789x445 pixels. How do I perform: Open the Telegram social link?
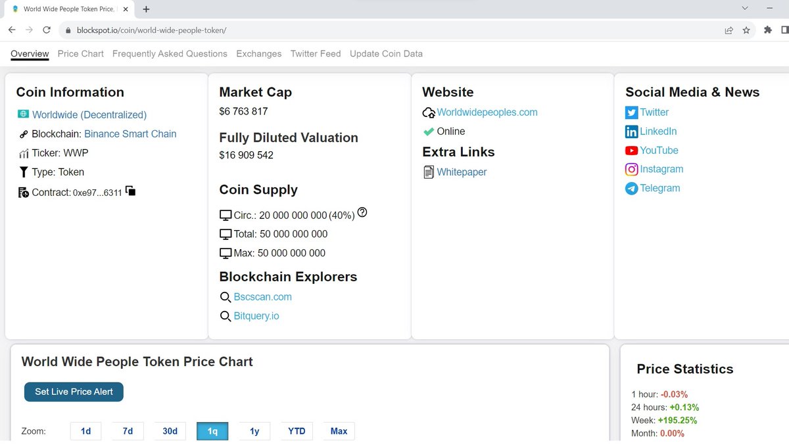[660, 188]
